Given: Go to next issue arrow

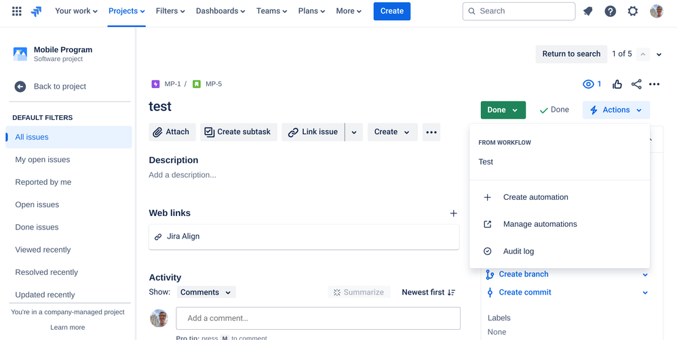Looking at the screenshot, I should (x=659, y=54).
